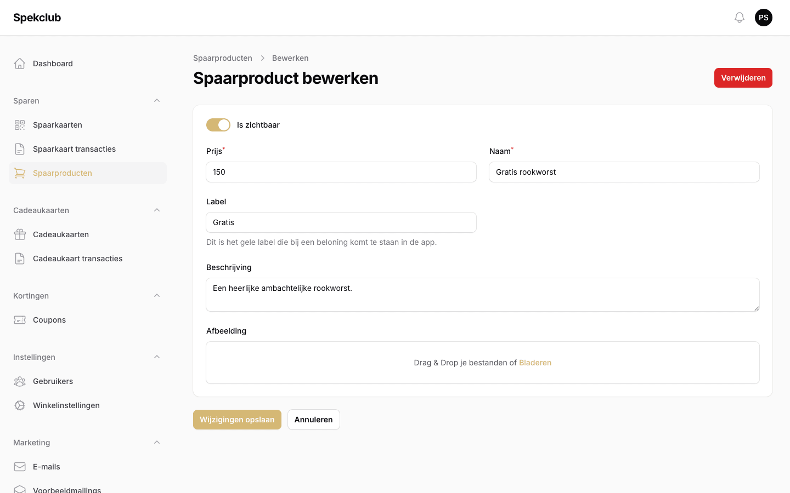Open Cadeaukaart transacties page
The image size is (790, 493).
click(88, 259)
